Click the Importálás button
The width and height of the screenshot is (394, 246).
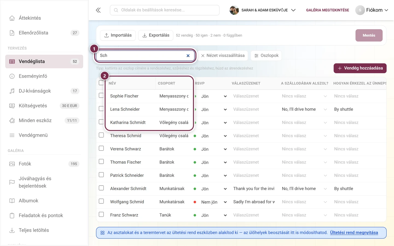click(x=118, y=35)
